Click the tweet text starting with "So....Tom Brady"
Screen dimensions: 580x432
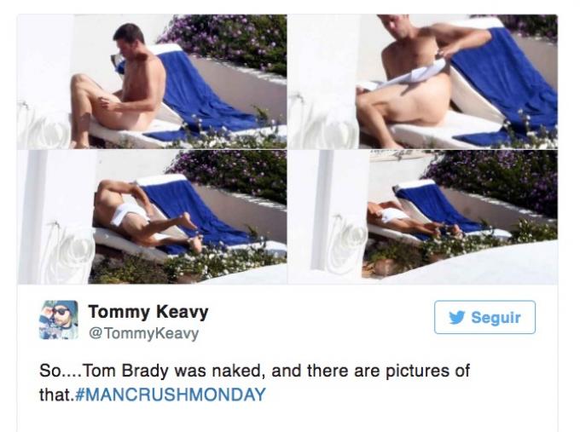tap(254, 383)
